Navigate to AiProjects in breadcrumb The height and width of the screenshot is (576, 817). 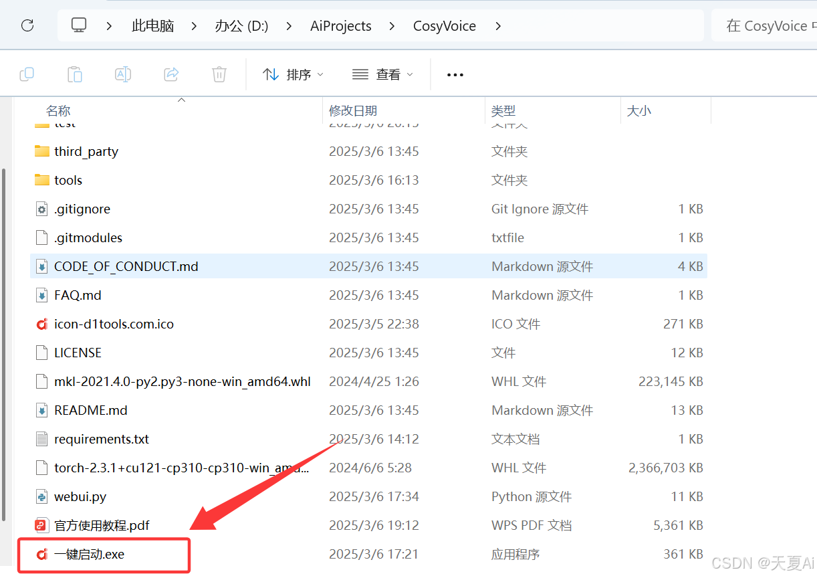341,26
